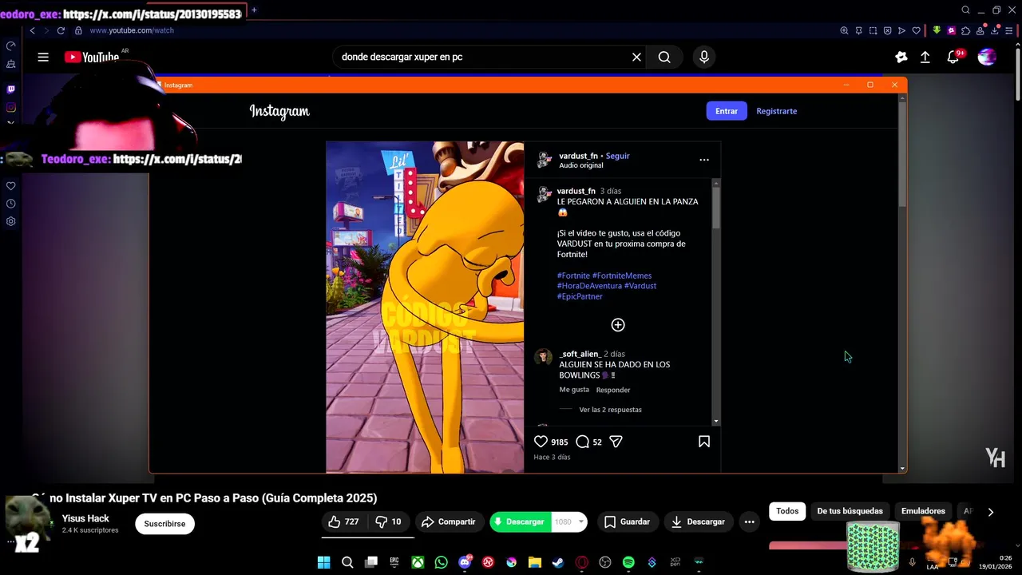This screenshot has width=1022, height=575.
Task: Clear the YouTube search text
Action: click(x=636, y=57)
